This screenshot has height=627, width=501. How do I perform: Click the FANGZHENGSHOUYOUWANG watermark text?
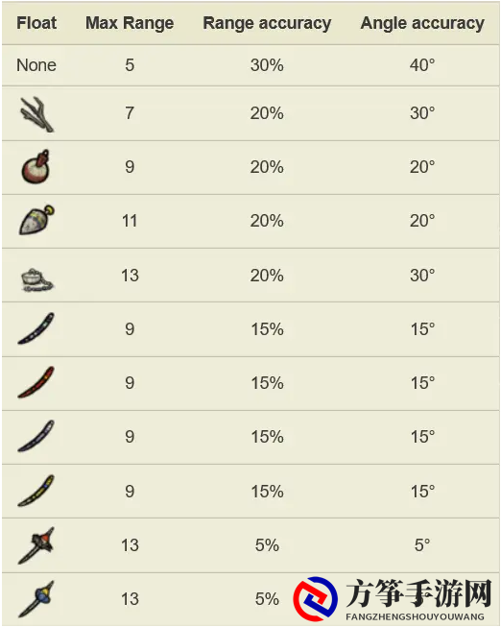(x=415, y=616)
